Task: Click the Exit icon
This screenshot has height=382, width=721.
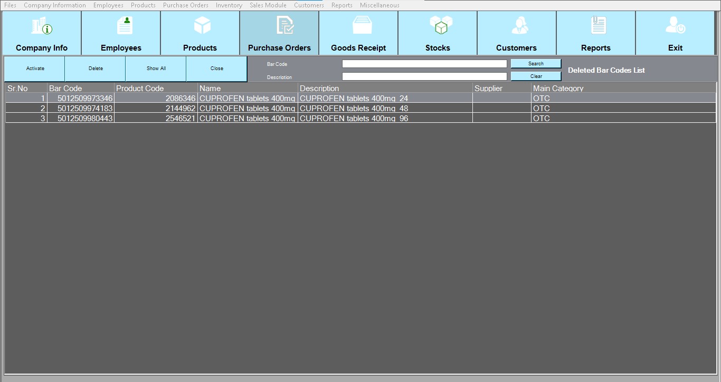Action: tap(675, 26)
